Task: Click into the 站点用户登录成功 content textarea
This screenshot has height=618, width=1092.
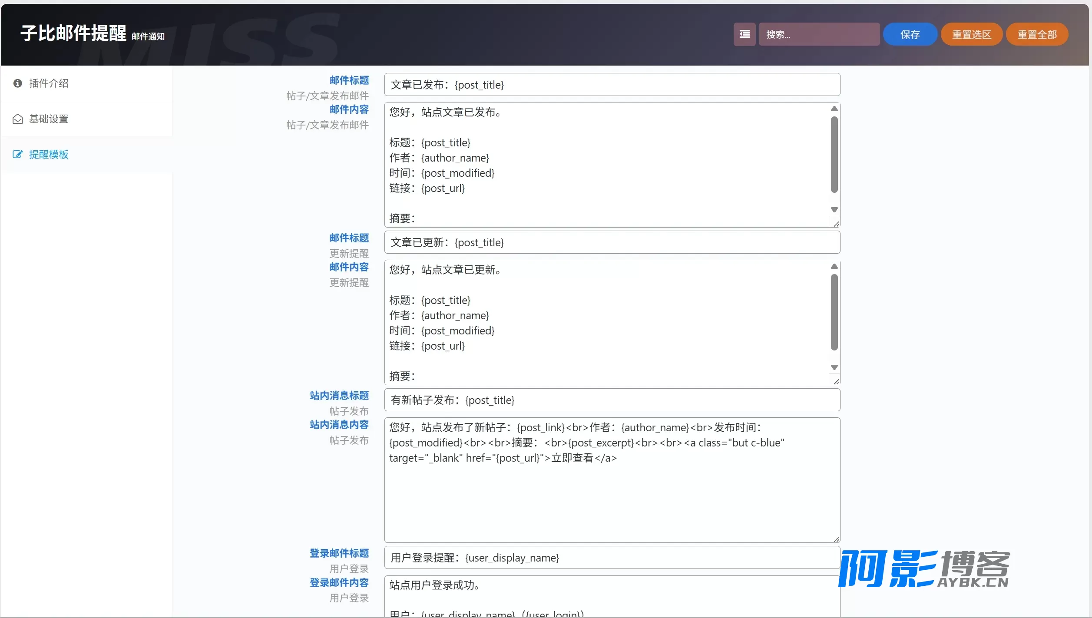Action: pos(612,597)
